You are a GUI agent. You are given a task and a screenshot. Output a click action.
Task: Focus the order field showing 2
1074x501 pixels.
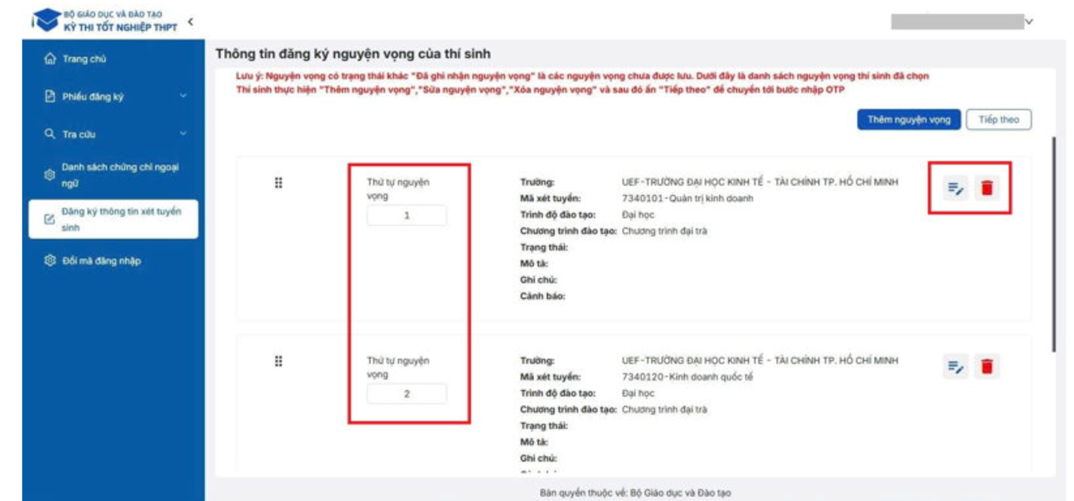pyautogui.click(x=406, y=394)
